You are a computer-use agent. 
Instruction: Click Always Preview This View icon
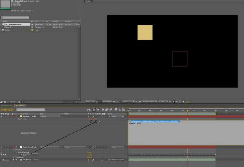click(x=83, y=102)
